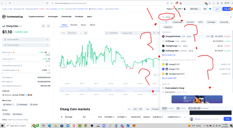Open the diamond rewards icon
Screen dimensions: 233x128
click(x=210, y=9)
